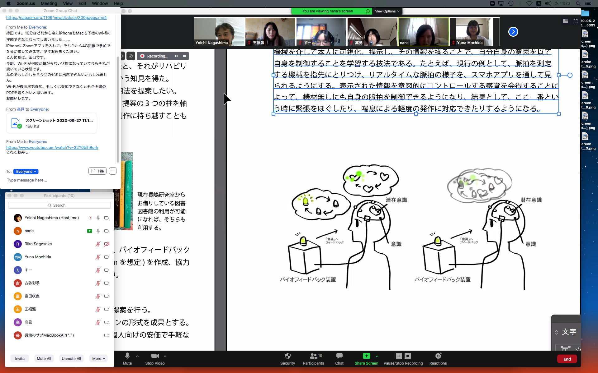
Task: Expand the View Options dropdown
Action: (387, 11)
